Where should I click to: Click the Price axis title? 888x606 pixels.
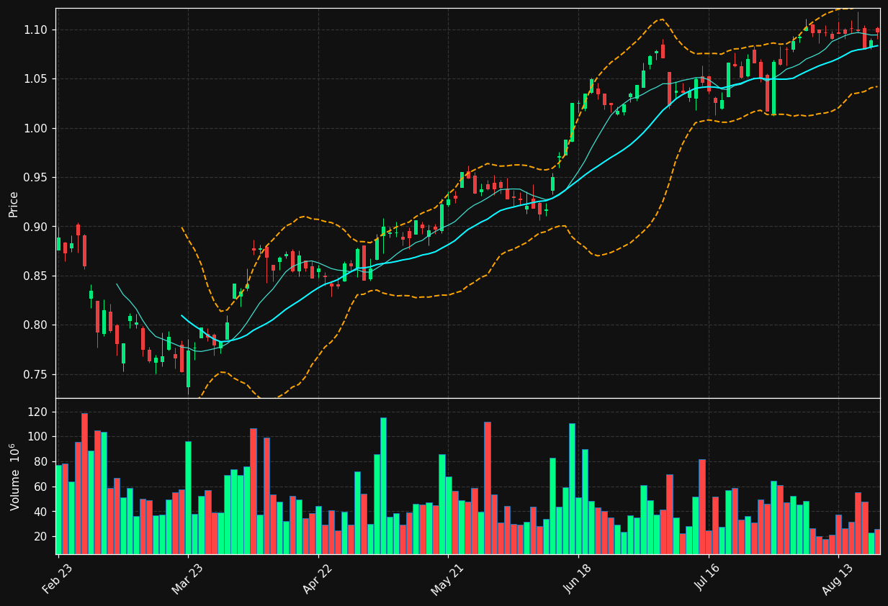14,204
